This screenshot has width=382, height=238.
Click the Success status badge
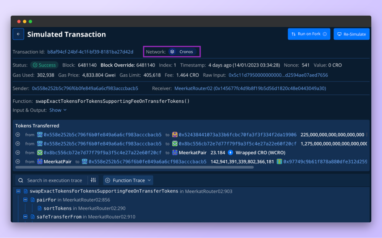click(x=44, y=65)
